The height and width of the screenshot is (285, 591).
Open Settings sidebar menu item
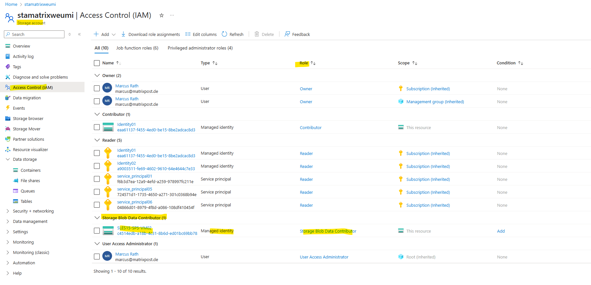(x=20, y=232)
